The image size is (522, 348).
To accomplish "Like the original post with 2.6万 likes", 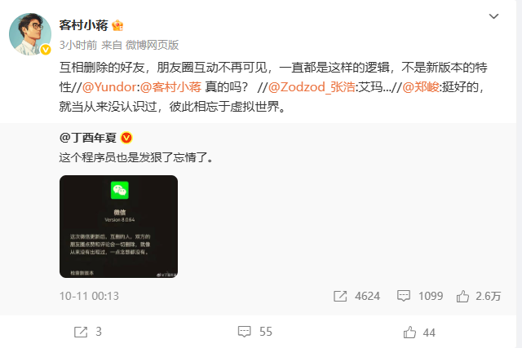I will (x=479, y=296).
